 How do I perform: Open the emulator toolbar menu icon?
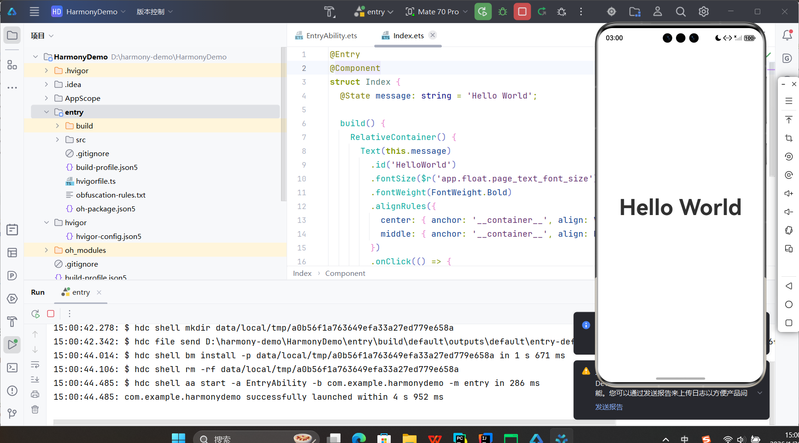click(x=789, y=101)
